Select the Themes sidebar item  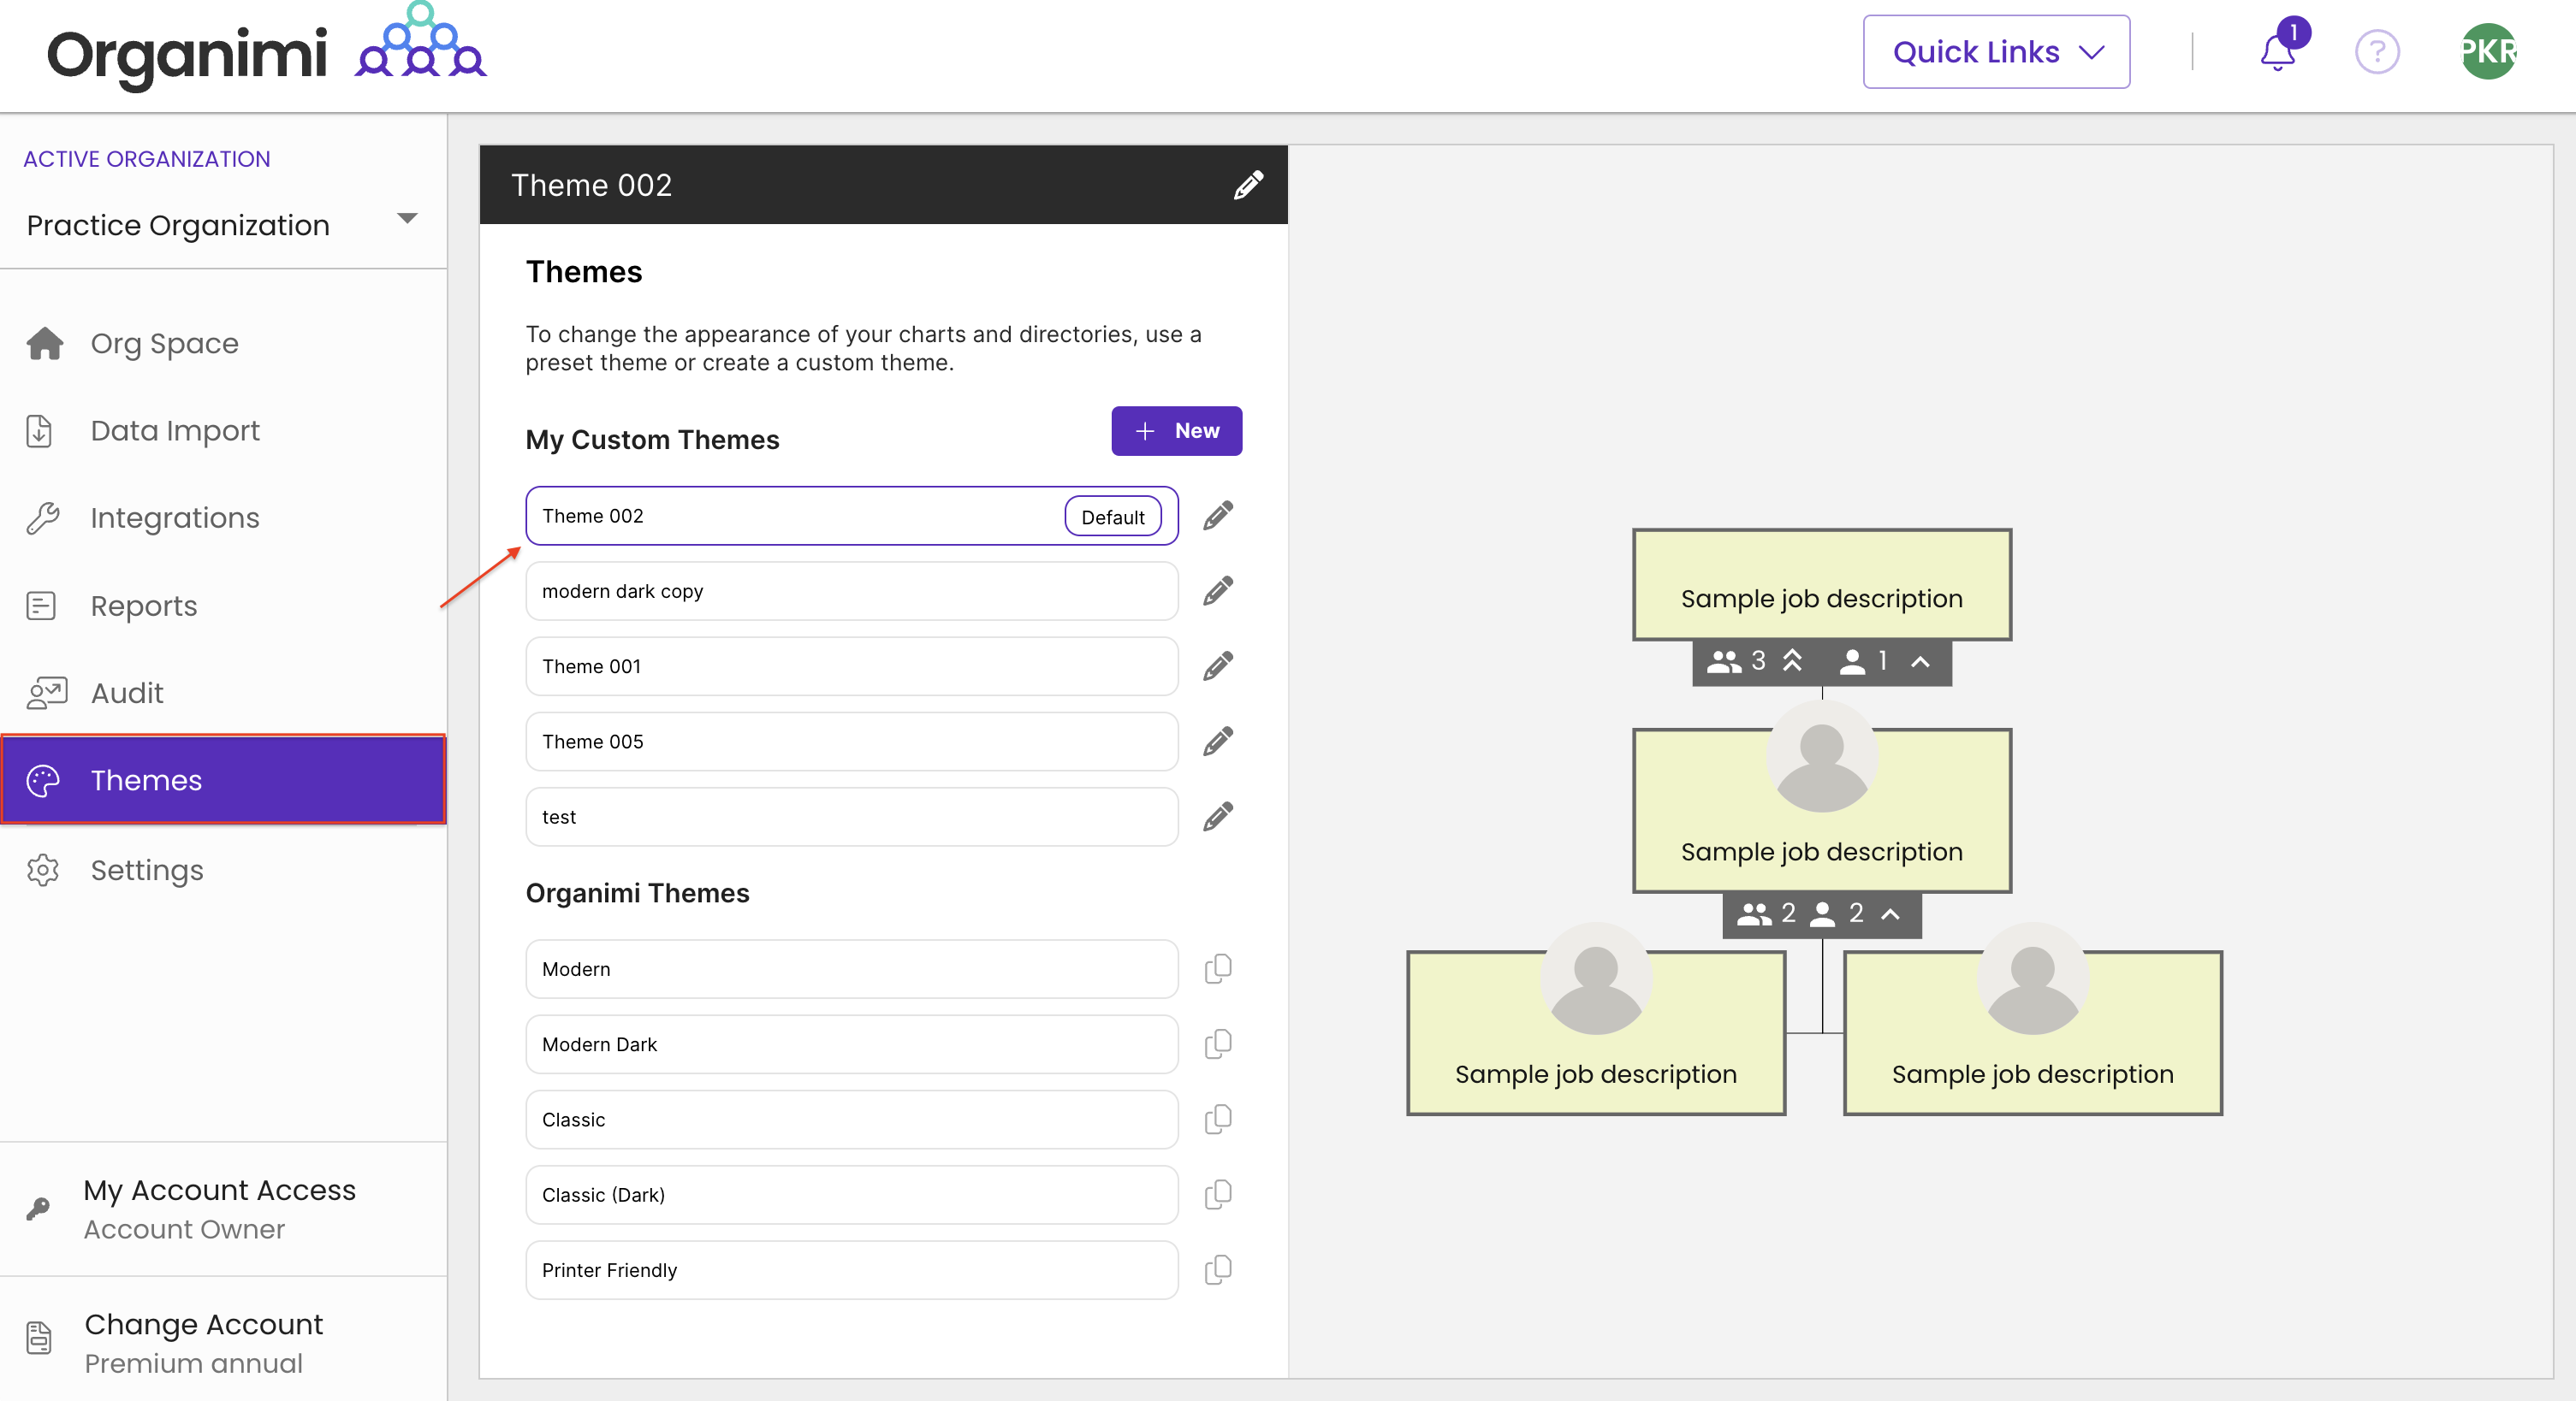223,780
